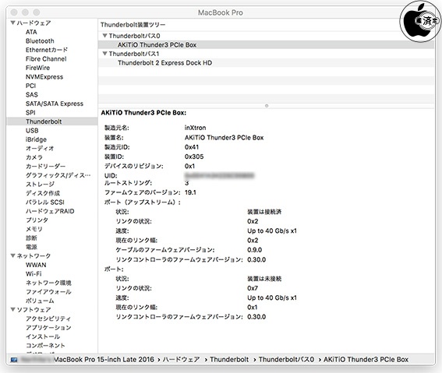Viewport: 442px width, 373px height.
Task: Click the 0x305 device ID value
Action: [x=194, y=157]
